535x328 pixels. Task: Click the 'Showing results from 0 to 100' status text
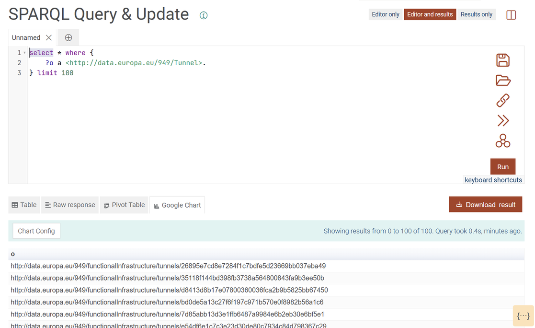(x=422, y=231)
